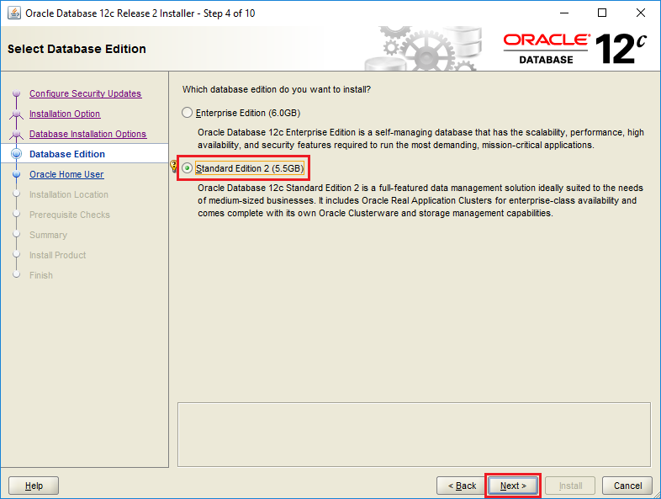Image resolution: width=661 pixels, height=499 pixels.
Task: Click the Enterprise Edition description text
Action: coord(420,139)
